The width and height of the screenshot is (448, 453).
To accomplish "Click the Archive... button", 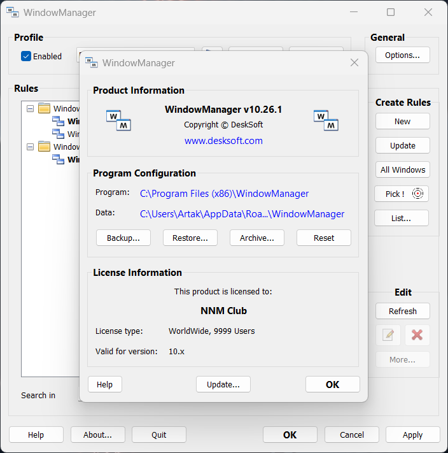I will tap(257, 238).
